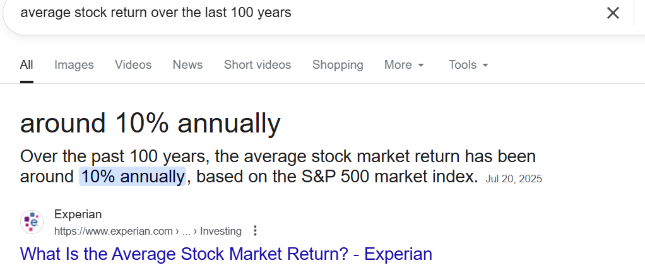Clear the search query with X icon
Image resolution: width=645 pixels, height=270 pixels.
pyautogui.click(x=613, y=13)
